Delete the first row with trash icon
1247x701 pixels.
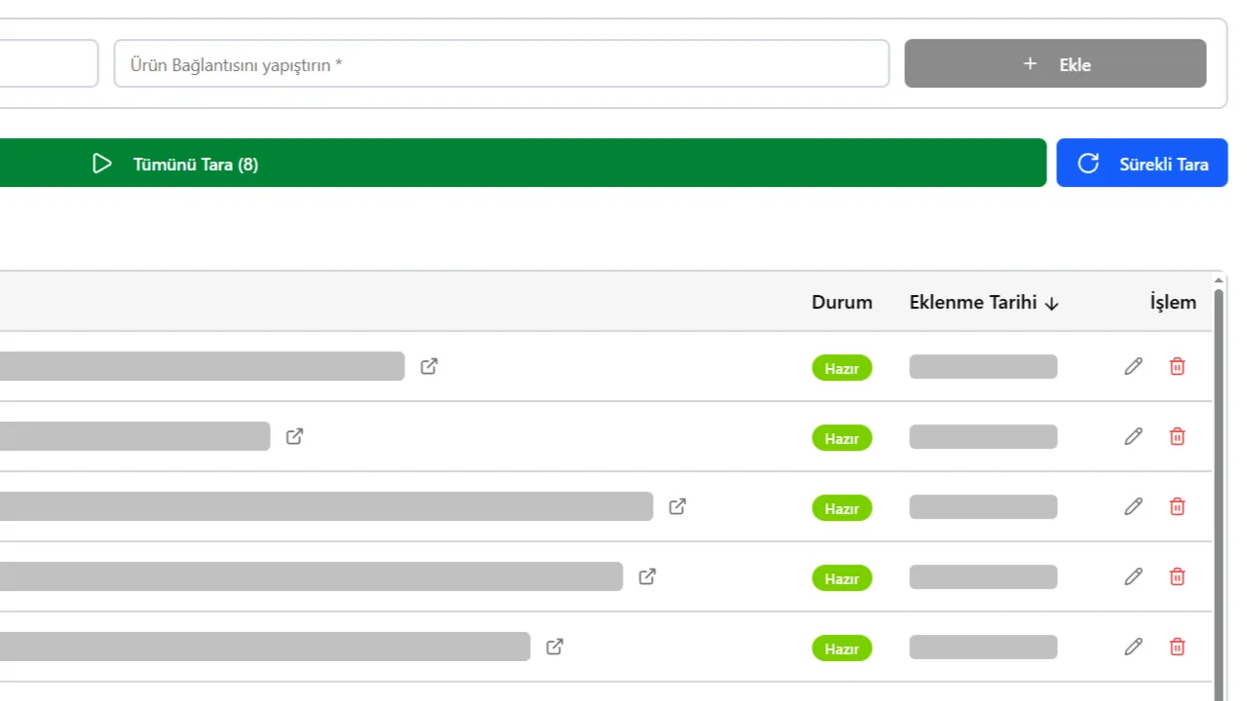[x=1177, y=366]
